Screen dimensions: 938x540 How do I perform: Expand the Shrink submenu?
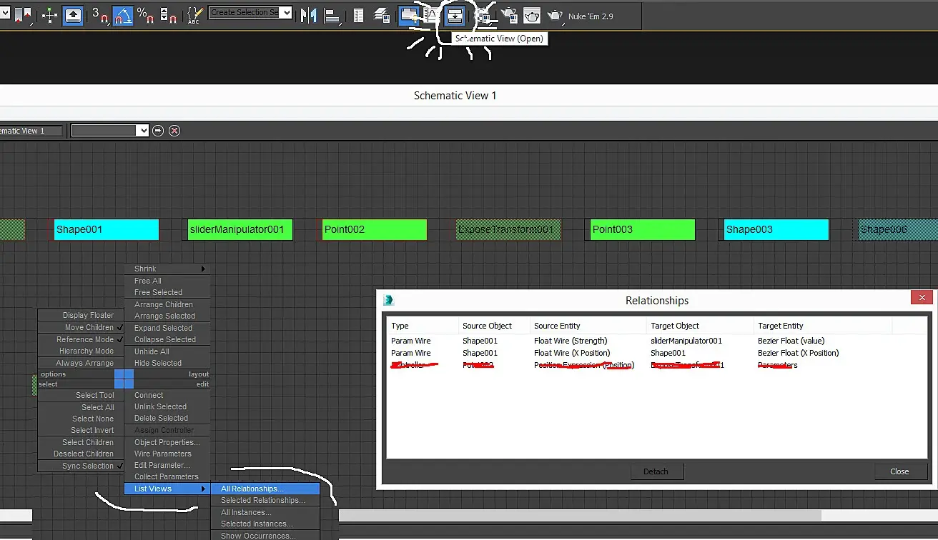pyautogui.click(x=167, y=269)
